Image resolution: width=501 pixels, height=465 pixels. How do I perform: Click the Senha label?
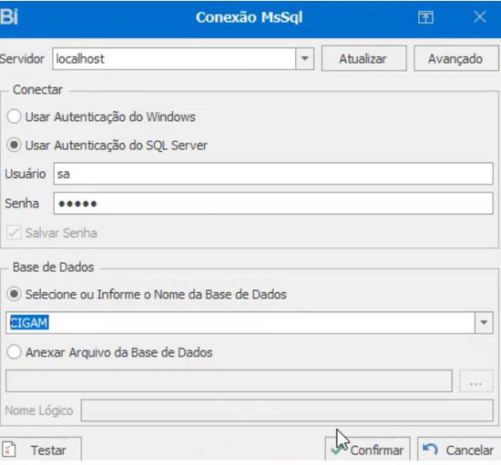pyautogui.click(x=22, y=203)
